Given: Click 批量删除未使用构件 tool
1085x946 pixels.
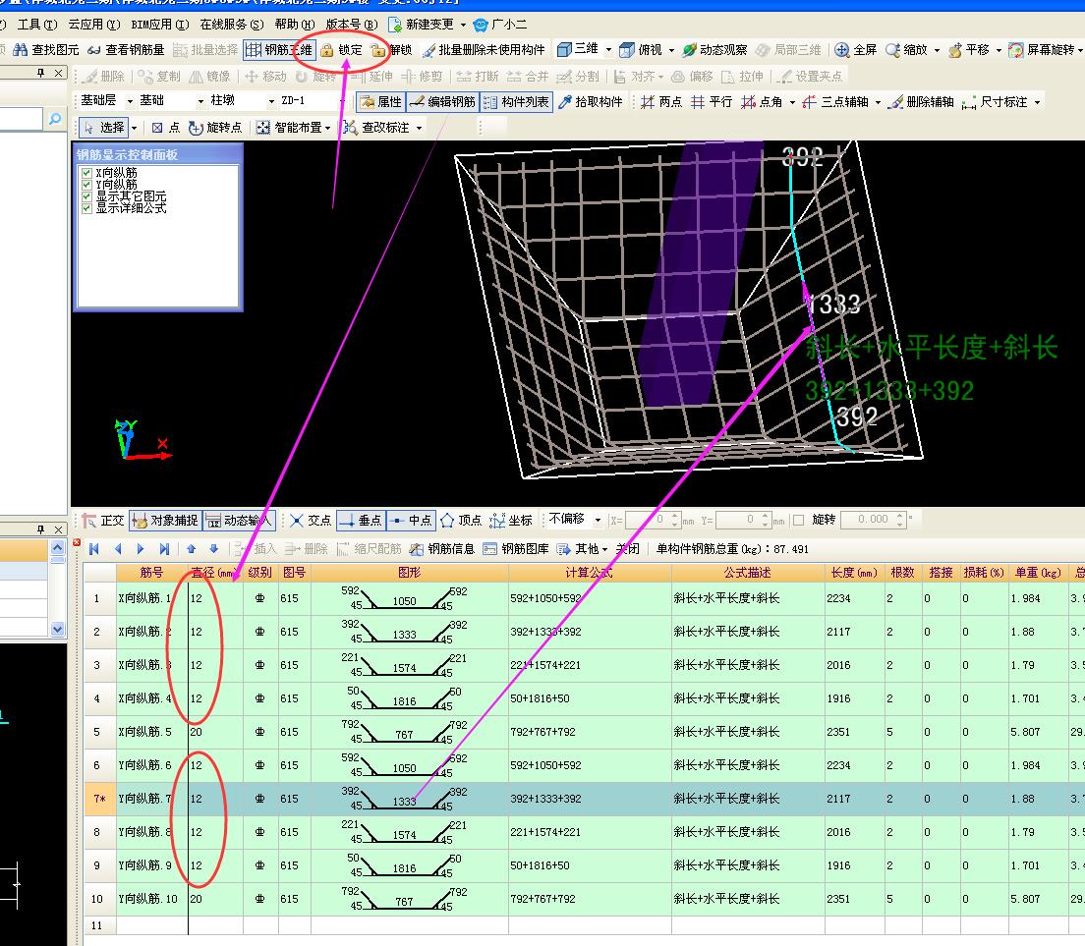Looking at the screenshot, I should [x=484, y=50].
